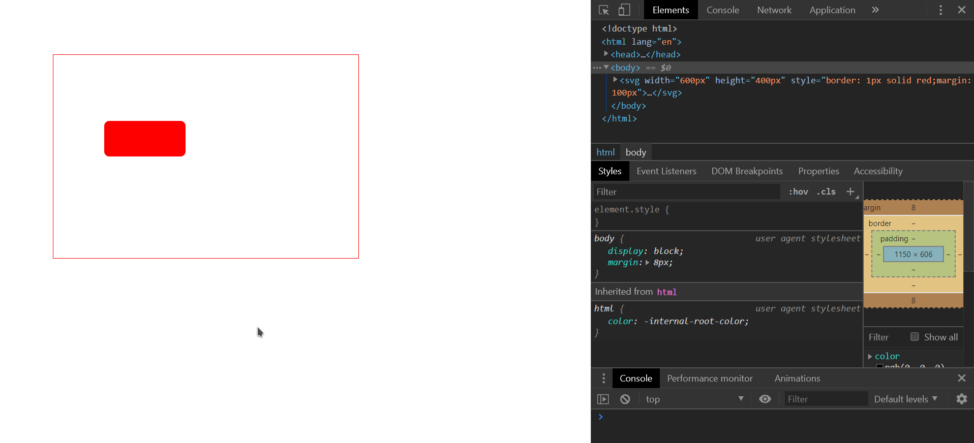The height and width of the screenshot is (443, 974).
Task: Select the drawer Console tab
Action: (635, 378)
